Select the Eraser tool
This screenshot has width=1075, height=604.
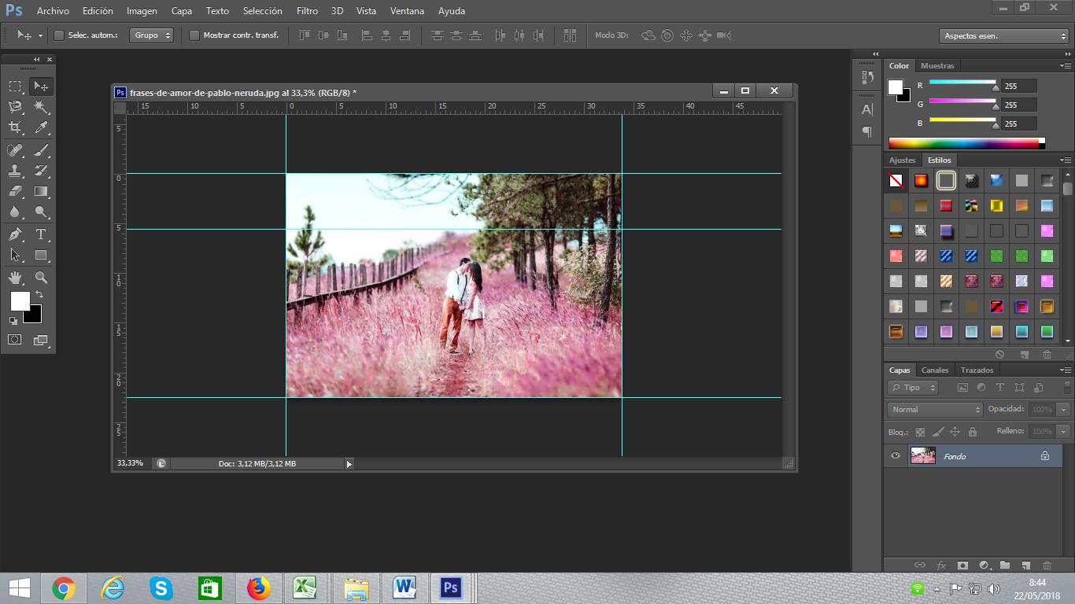(15, 191)
